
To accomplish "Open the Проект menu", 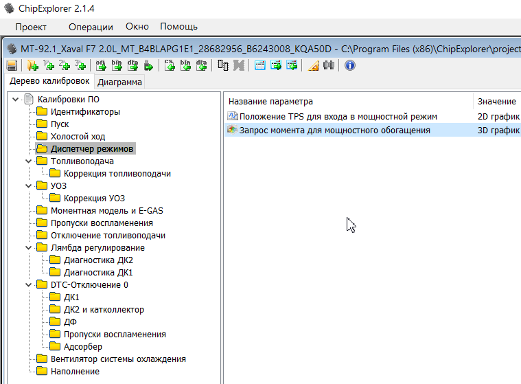I will pyautogui.click(x=31, y=27).
